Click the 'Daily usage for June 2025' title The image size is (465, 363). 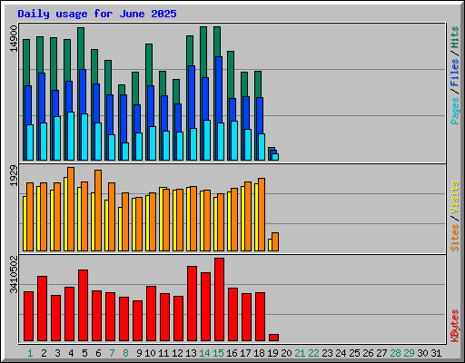pos(97,14)
